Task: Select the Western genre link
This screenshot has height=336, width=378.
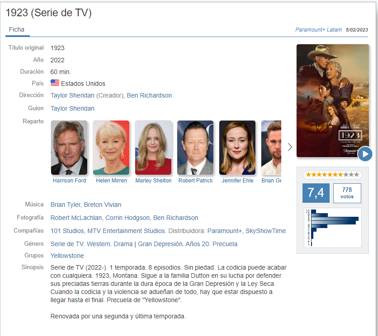Action: 99,244
